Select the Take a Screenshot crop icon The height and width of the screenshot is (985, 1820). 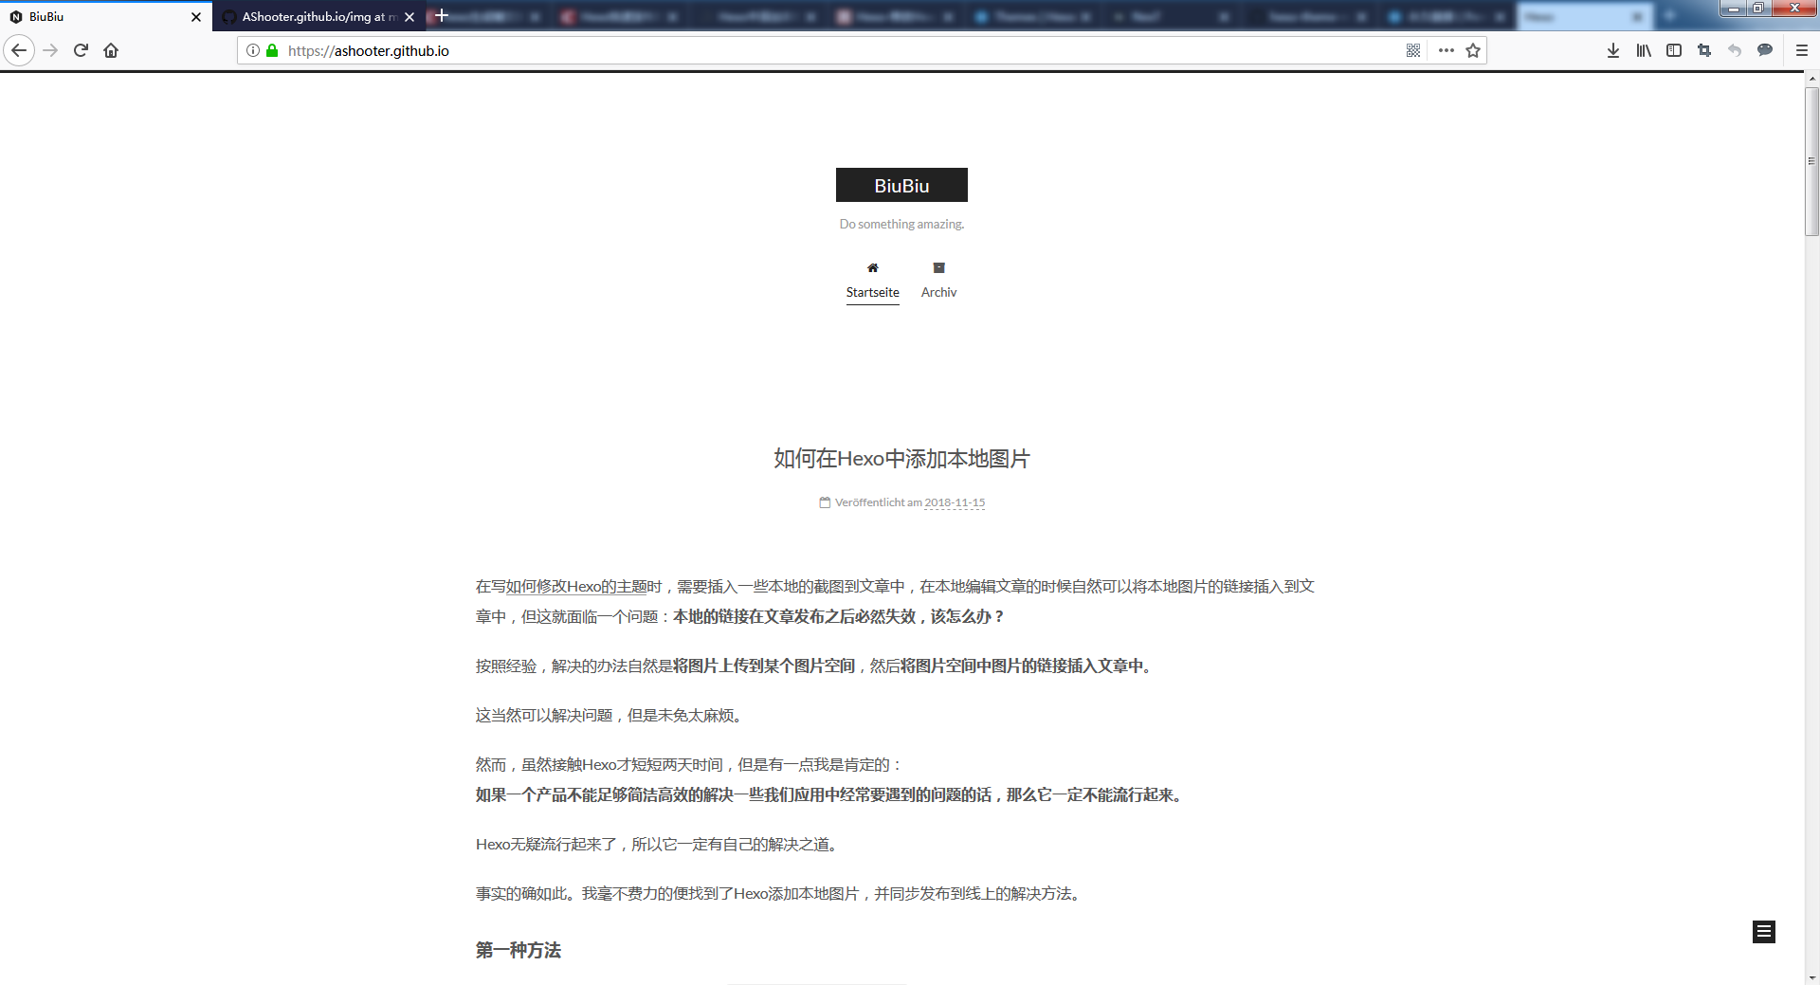(x=1703, y=50)
